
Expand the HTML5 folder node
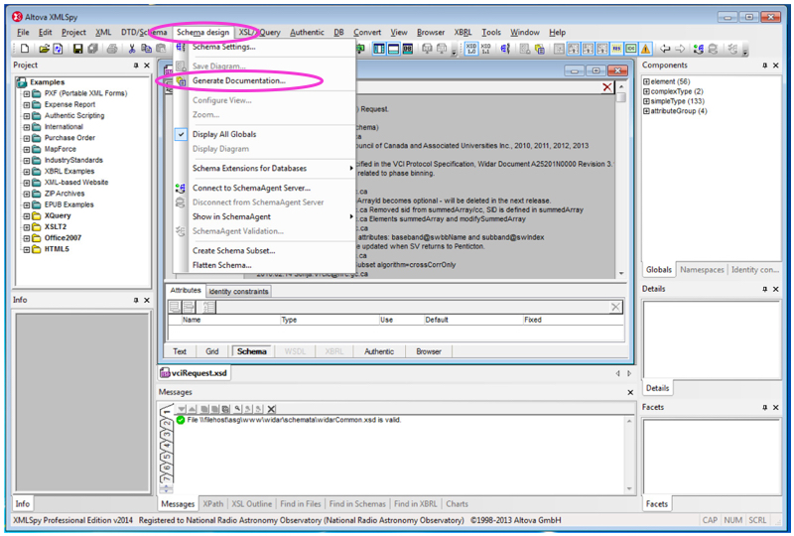(x=27, y=250)
